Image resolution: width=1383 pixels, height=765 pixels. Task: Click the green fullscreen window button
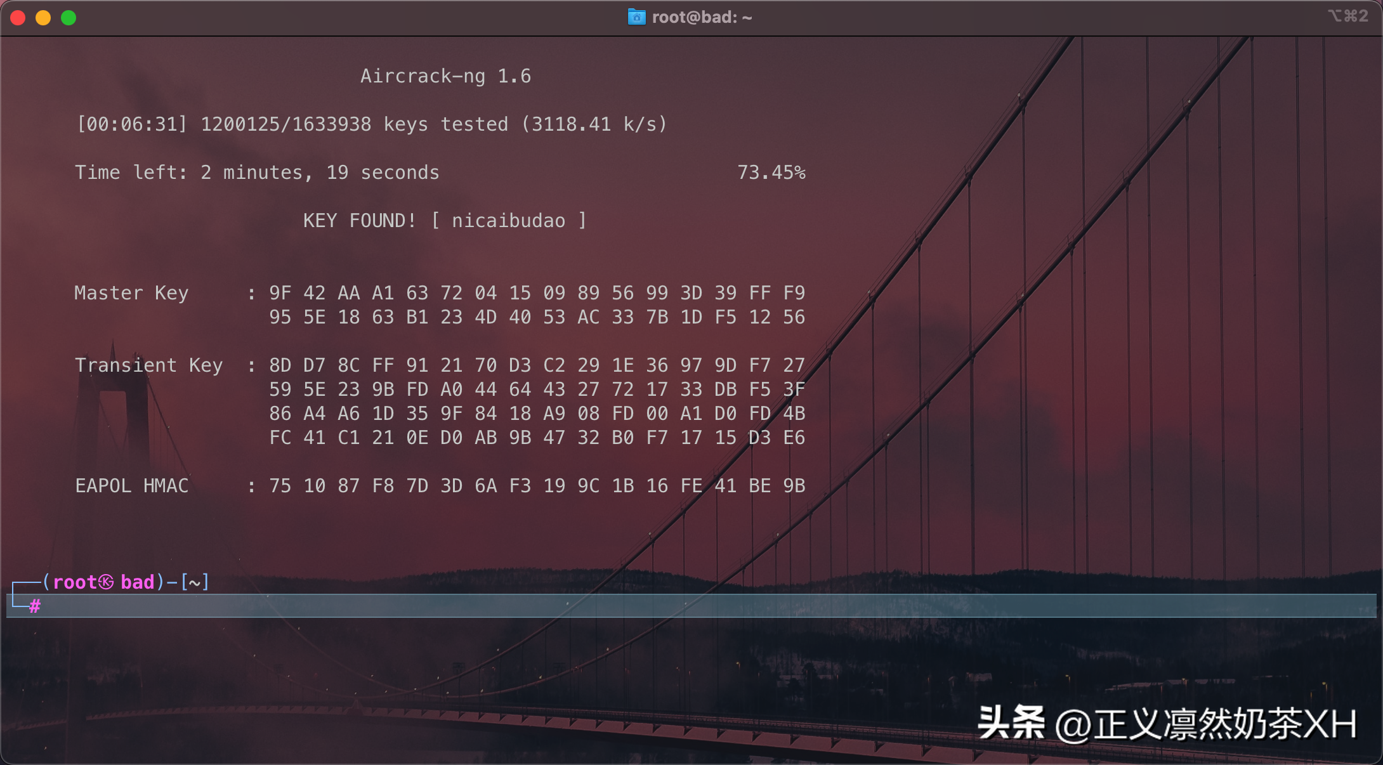(69, 18)
